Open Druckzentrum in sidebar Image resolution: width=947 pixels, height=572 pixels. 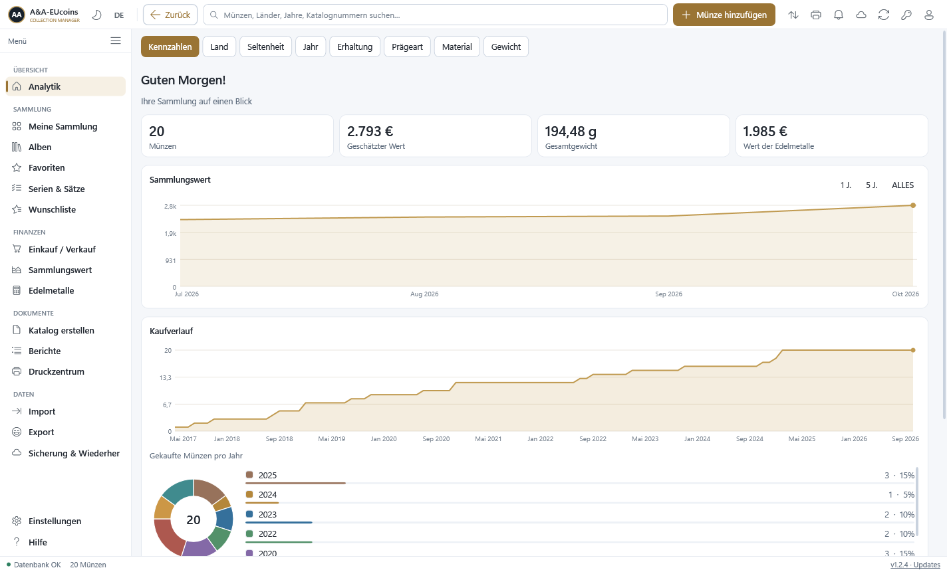[x=66, y=371]
